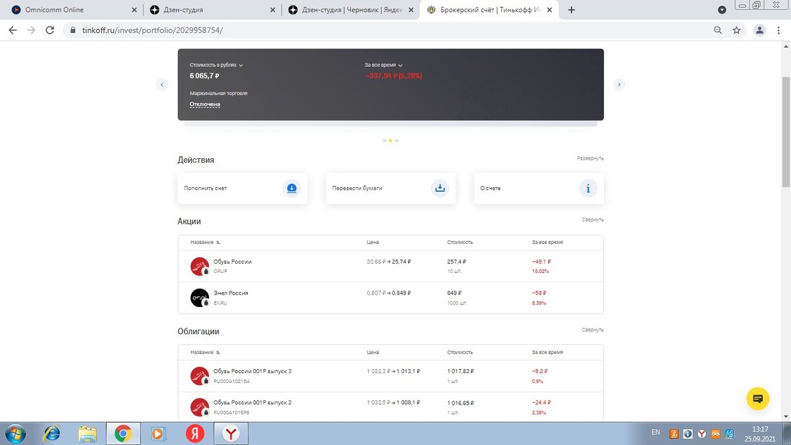Close the Omnicomm Online tab
This screenshot has height=445, width=791.
click(x=134, y=10)
